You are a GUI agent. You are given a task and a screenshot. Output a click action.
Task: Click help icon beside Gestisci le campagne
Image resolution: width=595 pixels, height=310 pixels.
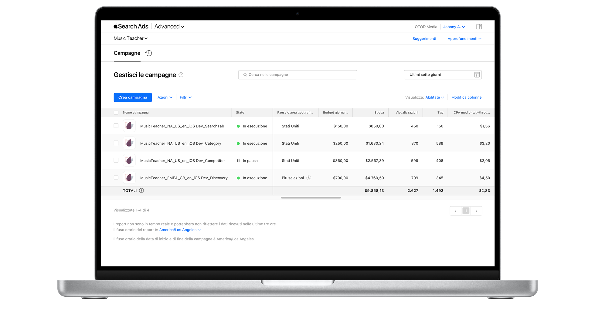pos(181,75)
